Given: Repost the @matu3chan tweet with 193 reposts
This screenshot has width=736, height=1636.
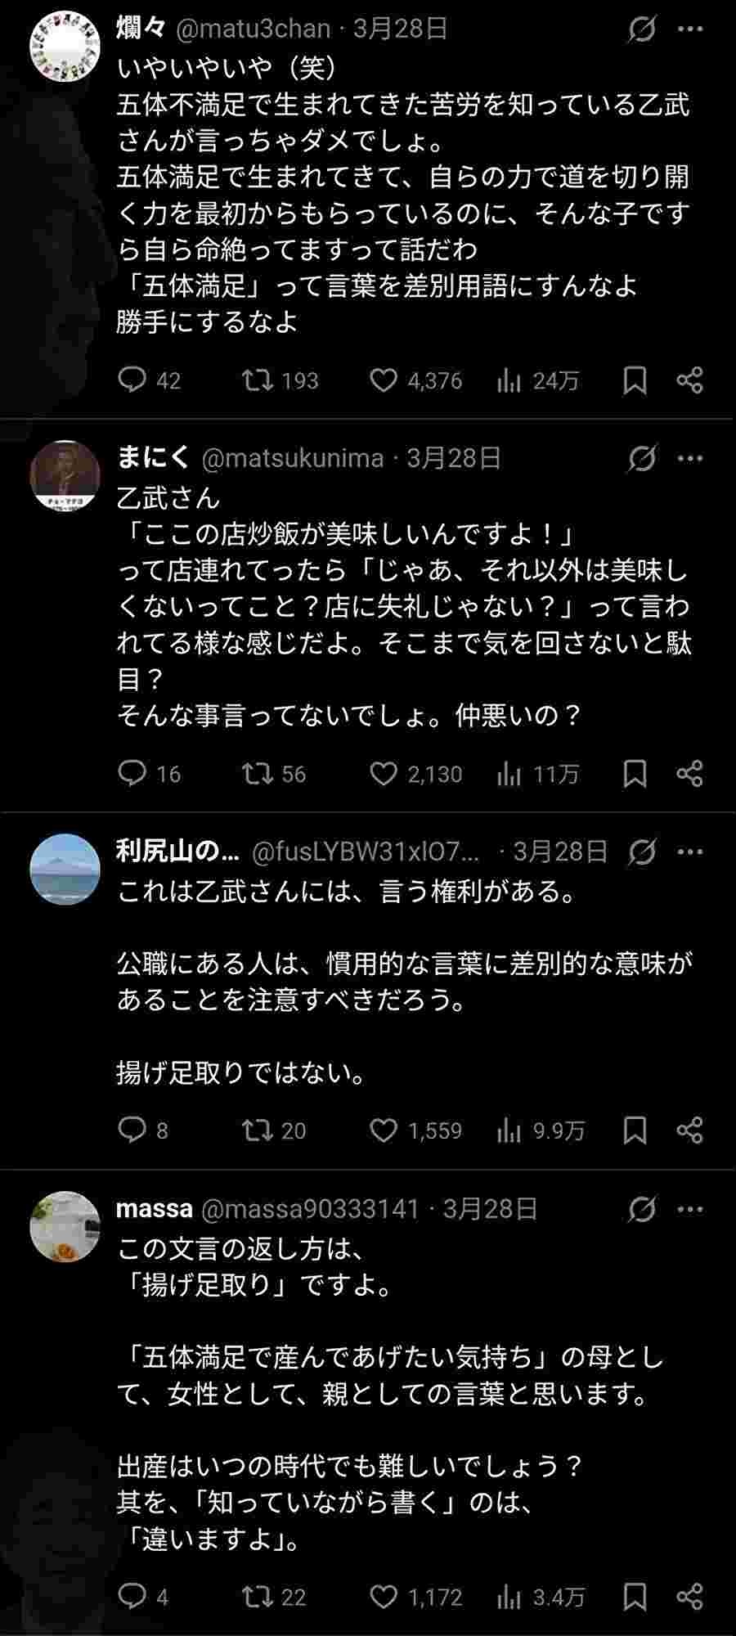Looking at the screenshot, I should [x=258, y=380].
